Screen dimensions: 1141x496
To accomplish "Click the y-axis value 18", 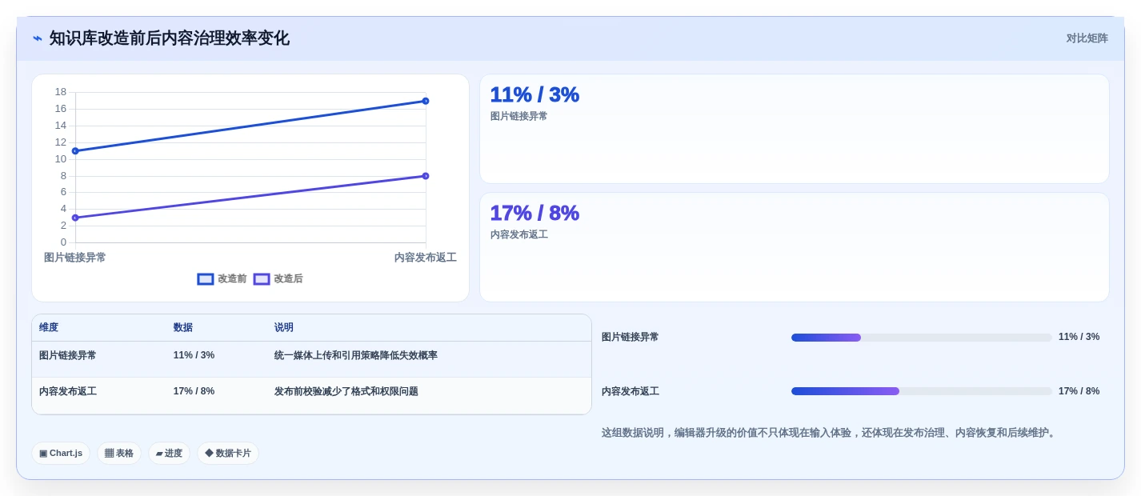I will pyautogui.click(x=61, y=92).
